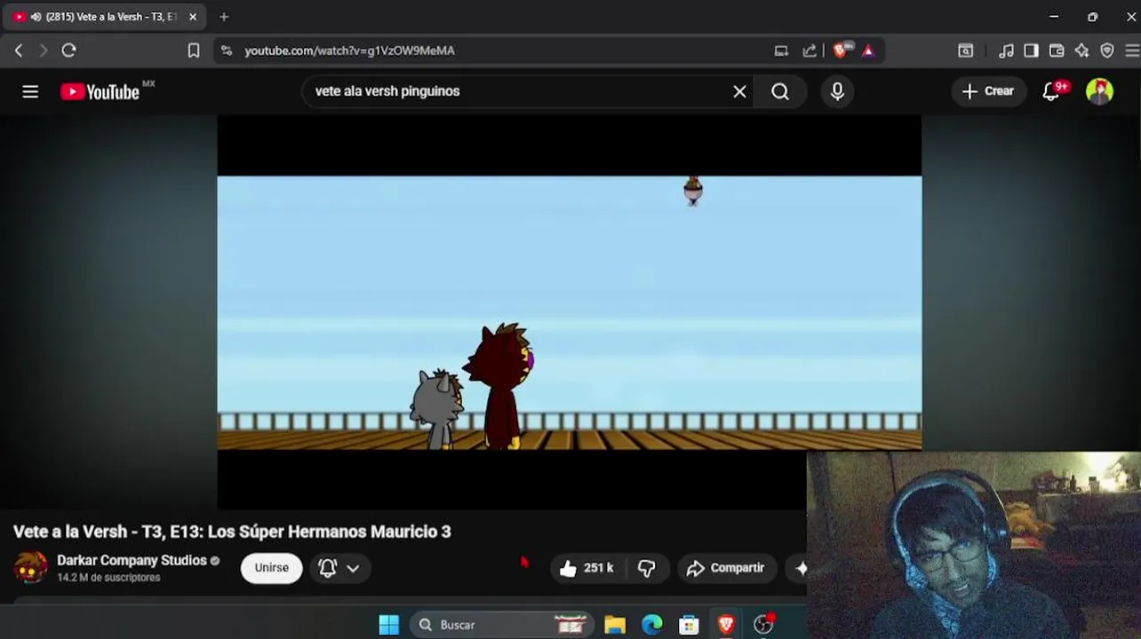Open the Crear upload menu
The height and width of the screenshot is (639, 1141).
point(987,91)
